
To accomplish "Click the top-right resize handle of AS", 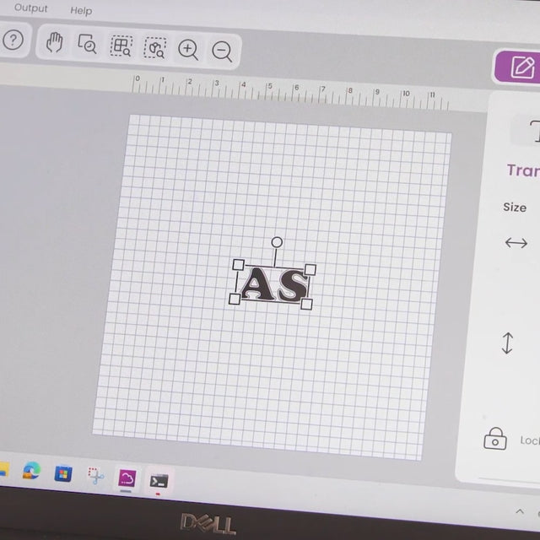I will point(310,270).
